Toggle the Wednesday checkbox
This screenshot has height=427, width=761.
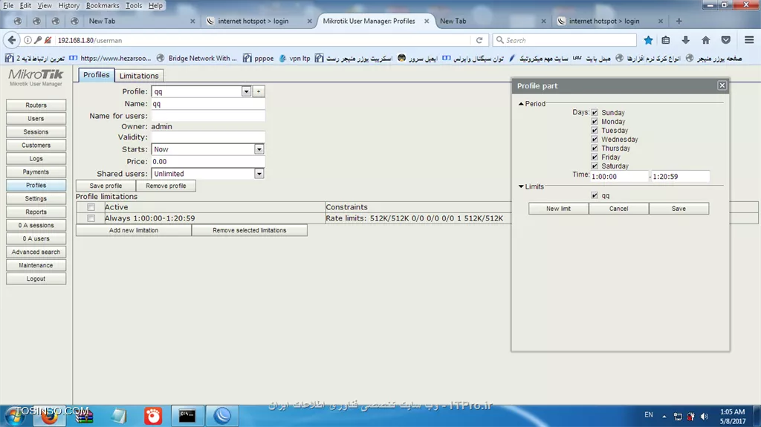click(595, 140)
